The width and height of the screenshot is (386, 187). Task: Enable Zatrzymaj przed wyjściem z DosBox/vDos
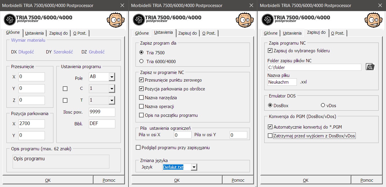coord(270,136)
